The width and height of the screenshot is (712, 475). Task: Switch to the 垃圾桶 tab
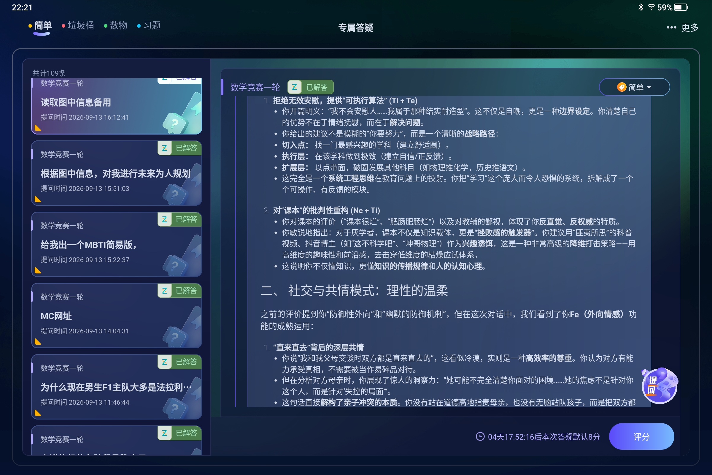click(x=78, y=26)
